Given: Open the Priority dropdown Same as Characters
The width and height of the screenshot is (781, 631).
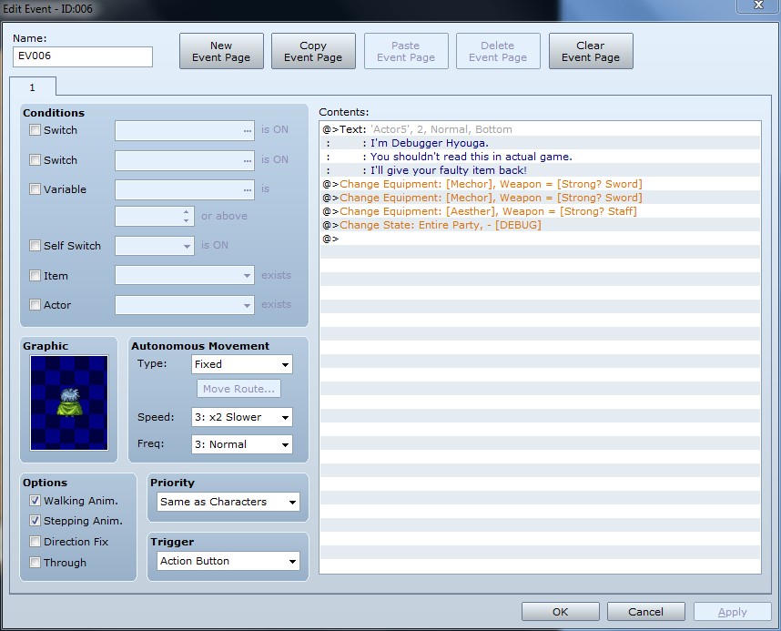Looking at the screenshot, I should coord(228,502).
